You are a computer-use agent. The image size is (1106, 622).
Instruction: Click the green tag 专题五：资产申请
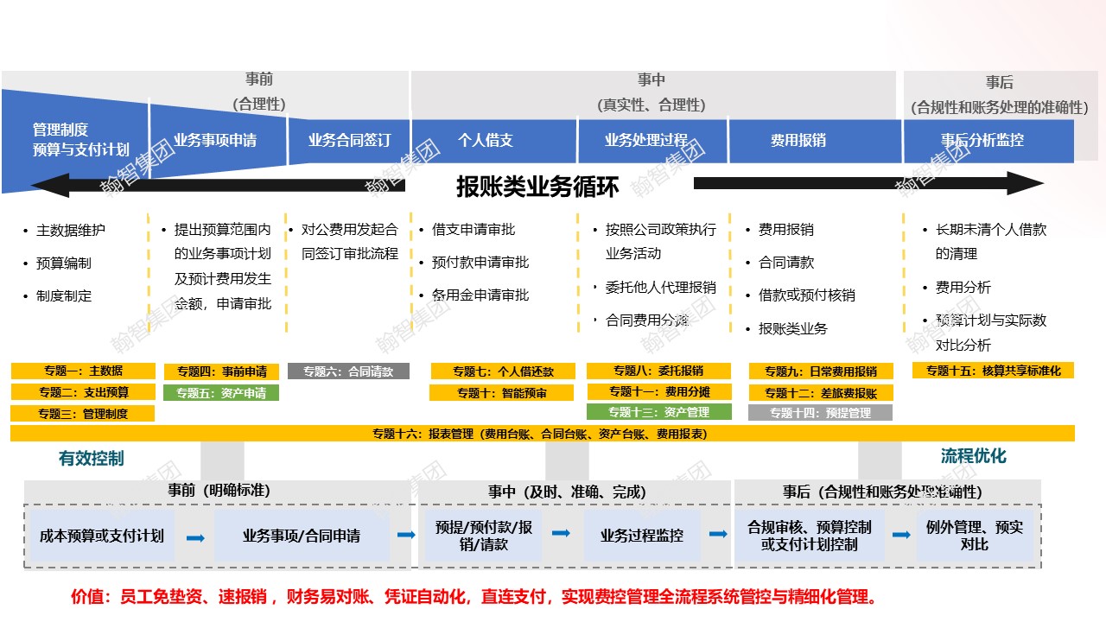[222, 393]
